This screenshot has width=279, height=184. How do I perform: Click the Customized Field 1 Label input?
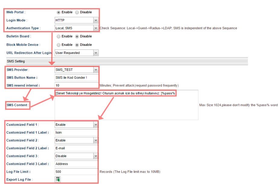[x=77, y=132]
